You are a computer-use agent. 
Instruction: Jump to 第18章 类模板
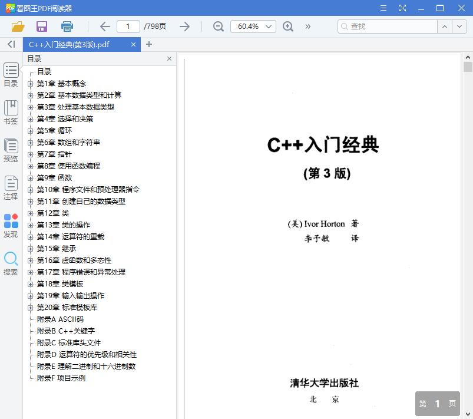pos(59,284)
